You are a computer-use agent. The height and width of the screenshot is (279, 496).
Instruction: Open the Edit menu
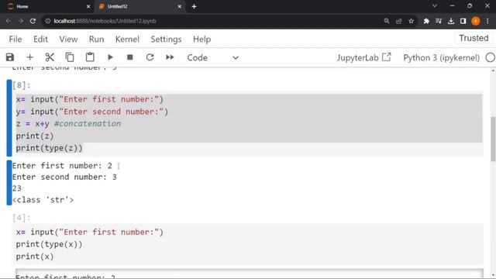[40, 40]
